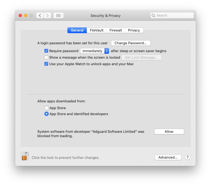Show all preferences grid icon
The width and height of the screenshot is (211, 186).
[58, 15]
